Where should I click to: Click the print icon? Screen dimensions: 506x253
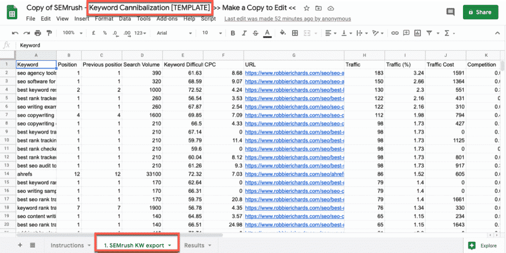(x=38, y=33)
